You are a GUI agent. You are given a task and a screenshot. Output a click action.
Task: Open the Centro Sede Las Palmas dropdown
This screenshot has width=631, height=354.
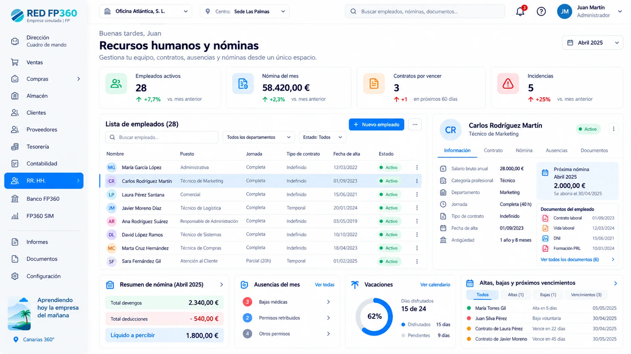(x=245, y=11)
